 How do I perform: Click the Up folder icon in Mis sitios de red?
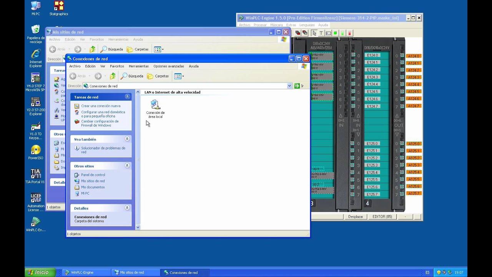92,49
